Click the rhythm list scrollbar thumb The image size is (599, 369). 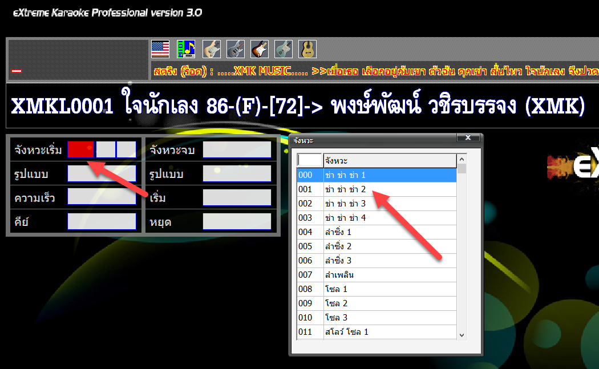(462, 169)
